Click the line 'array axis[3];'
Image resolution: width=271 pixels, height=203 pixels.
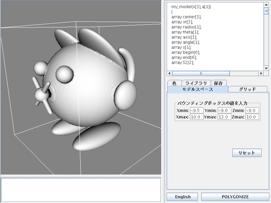tap(184, 37)
